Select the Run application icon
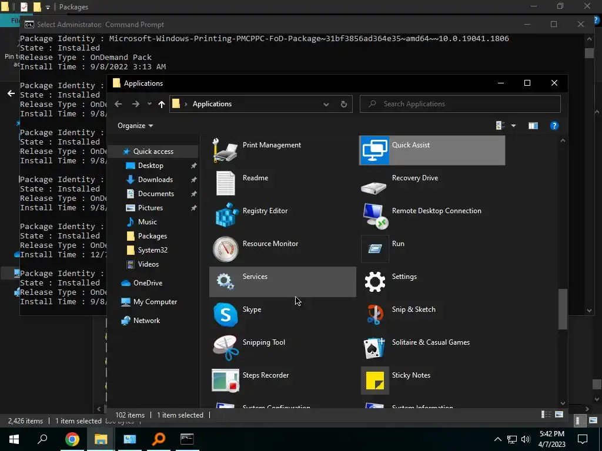 pos(374,249)
